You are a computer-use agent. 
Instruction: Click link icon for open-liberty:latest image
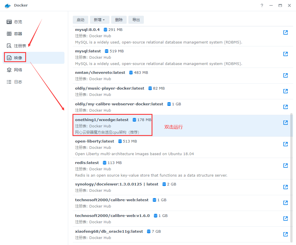click(285, 144)
